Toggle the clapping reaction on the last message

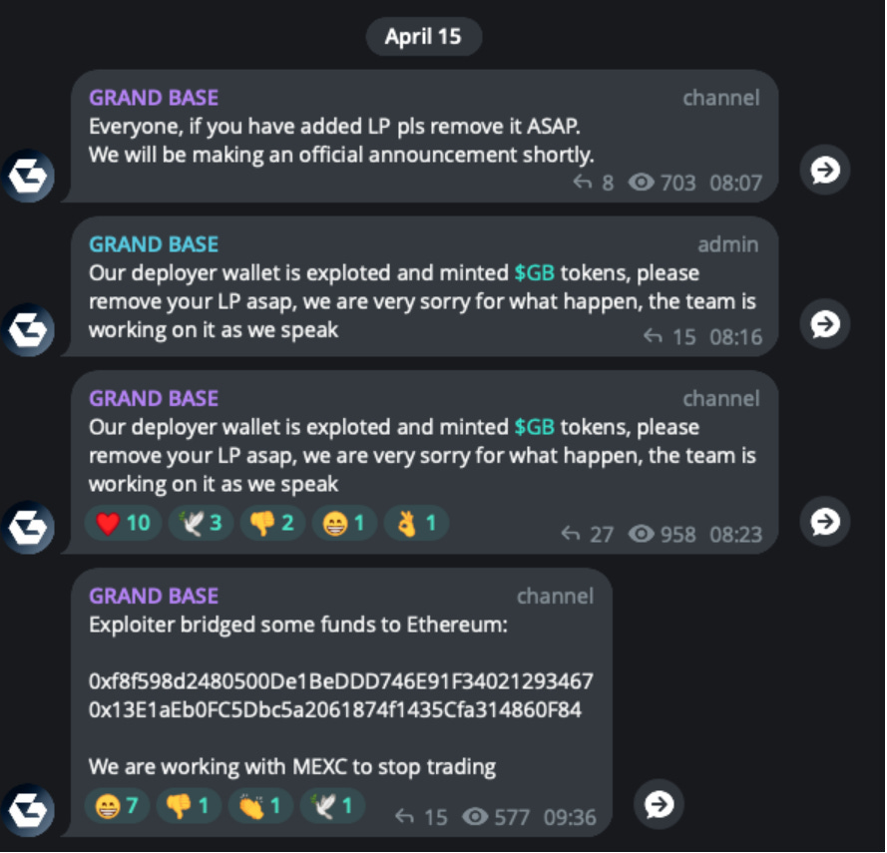(x=259, y=805)
